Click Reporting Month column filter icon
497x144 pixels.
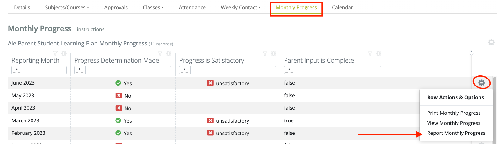(55, 54)
